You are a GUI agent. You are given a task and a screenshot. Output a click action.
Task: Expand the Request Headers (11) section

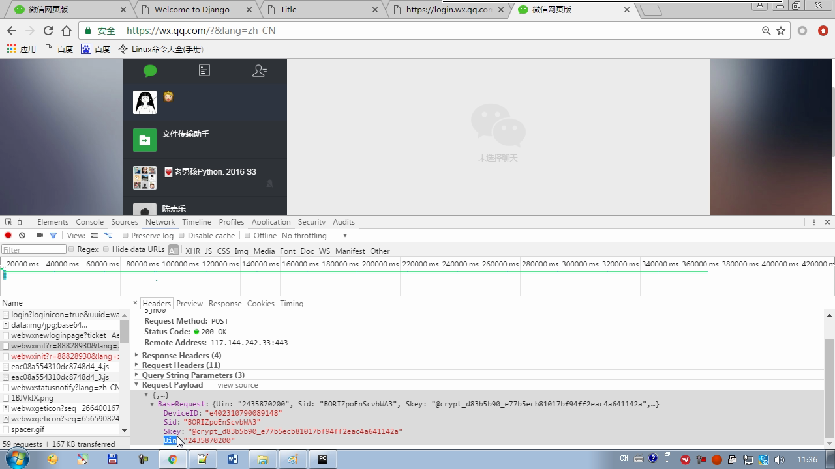click(181, 365)
